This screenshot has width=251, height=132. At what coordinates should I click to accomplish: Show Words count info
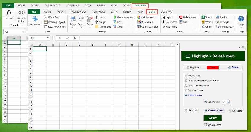coord(207,22)
